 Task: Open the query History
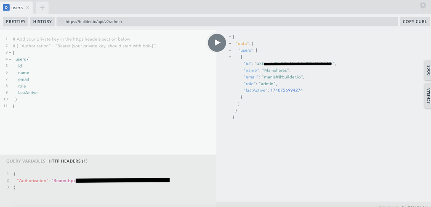coord(43,22)
